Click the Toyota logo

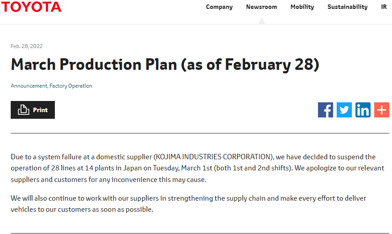[x=31, y=7]
